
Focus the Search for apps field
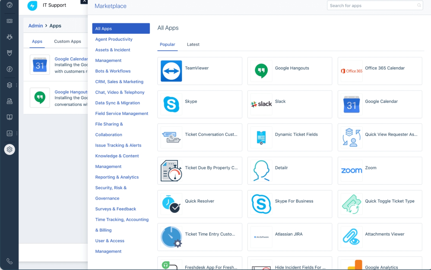tap(375, 5)
